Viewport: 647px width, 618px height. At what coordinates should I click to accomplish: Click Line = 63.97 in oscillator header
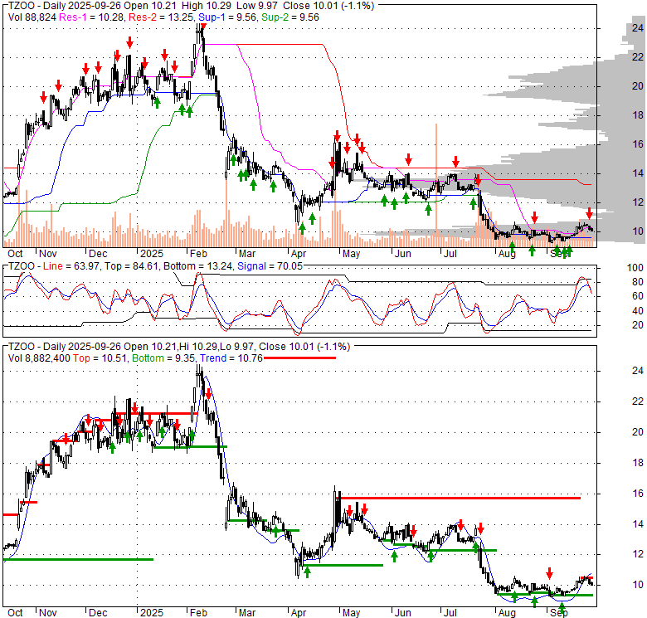tap(71, 266)
